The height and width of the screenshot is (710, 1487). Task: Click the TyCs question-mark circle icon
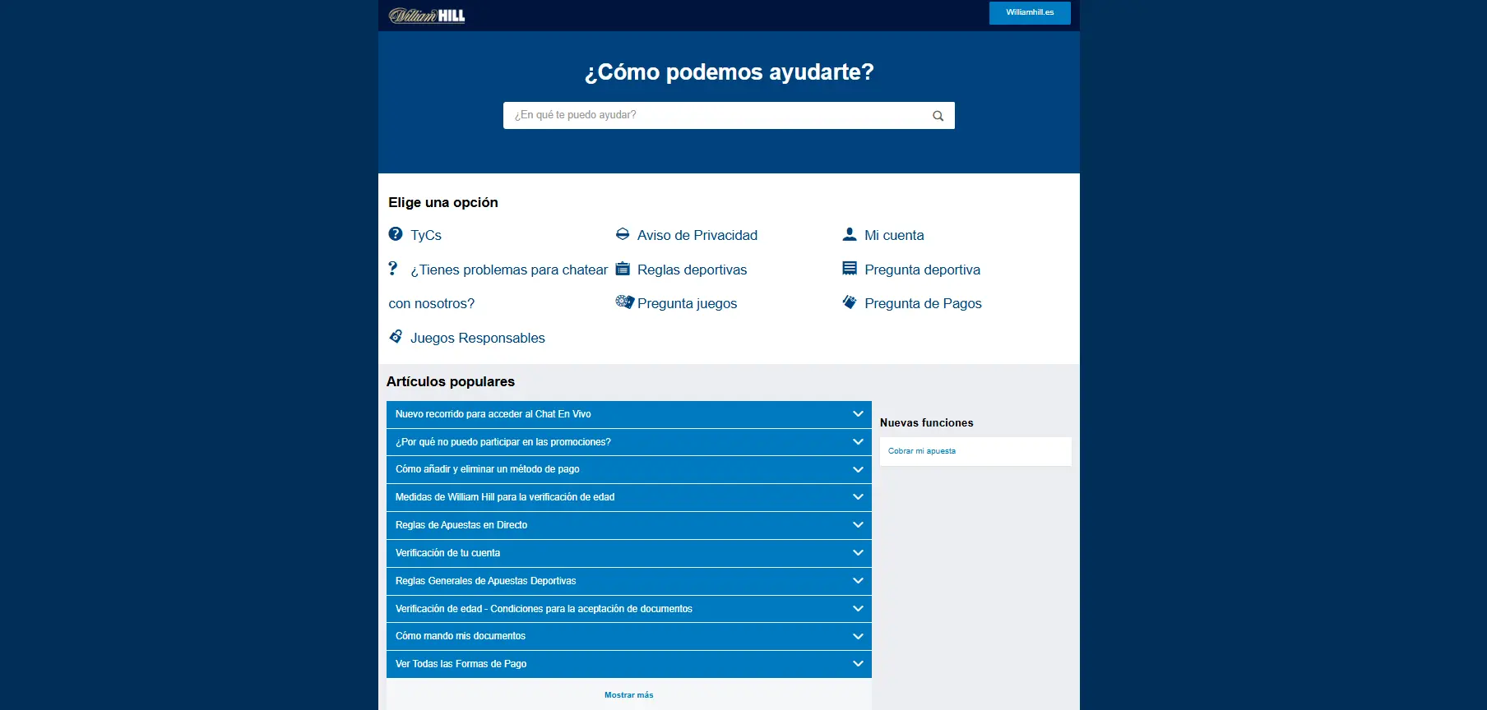[x=396, y=234]
